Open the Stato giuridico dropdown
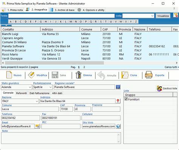The height and width of the screenshot is (150, 179). (30, 87)
